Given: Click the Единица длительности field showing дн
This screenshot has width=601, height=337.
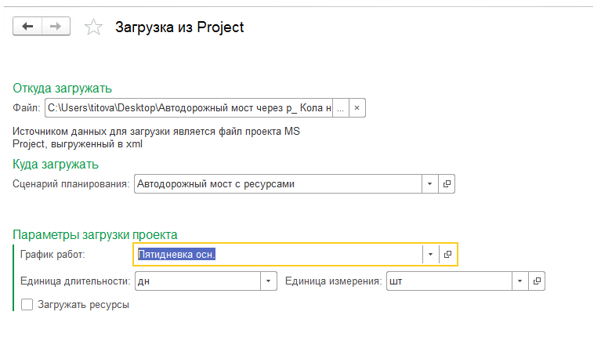Looking at the screenshot, I should [x=197, y=281].
